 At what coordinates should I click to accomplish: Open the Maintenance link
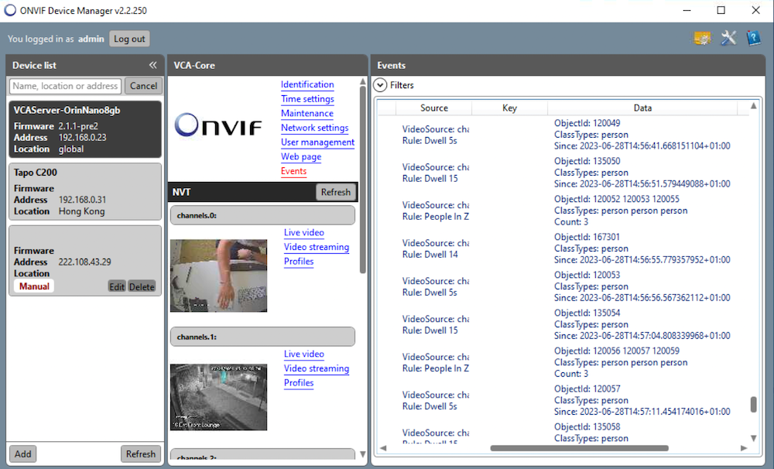307,113
